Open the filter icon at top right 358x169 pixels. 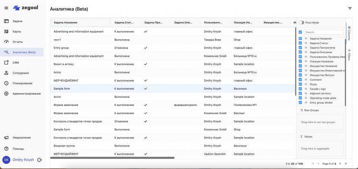click(350, 8)
